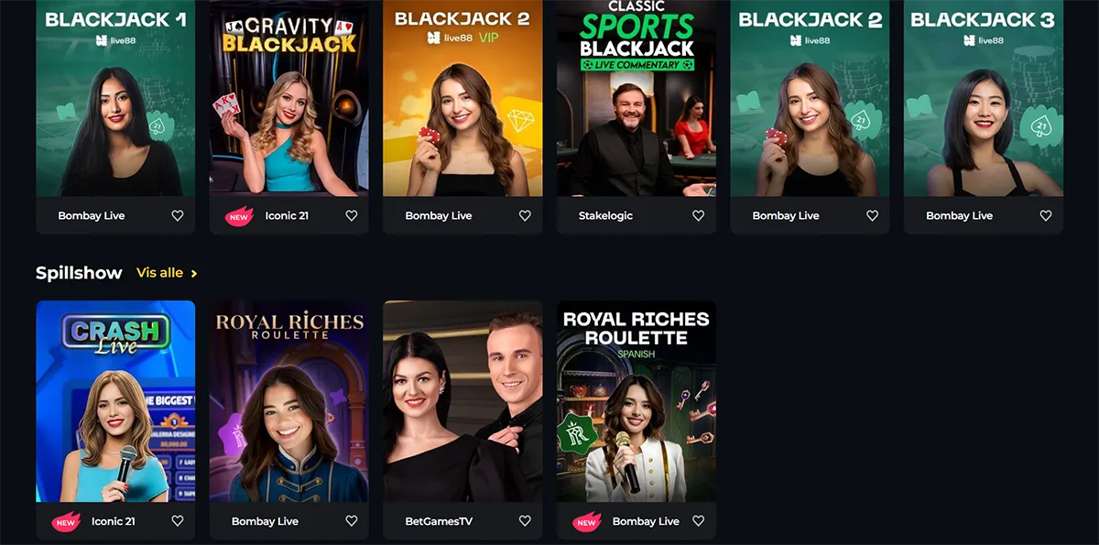
Task: Click NEW badge on Gravity Blackjack card
Action: (x=239, y=216)
